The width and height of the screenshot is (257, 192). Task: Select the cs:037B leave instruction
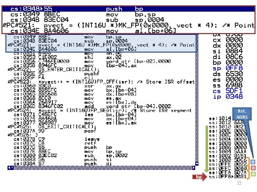point(57,139)
